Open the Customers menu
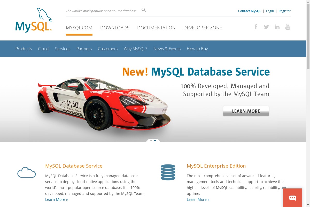The width and height of the screenshot is (310, 207). [x=108, y=49]
